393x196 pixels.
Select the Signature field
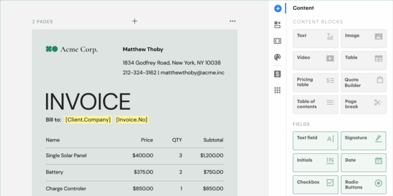point(363,140)
